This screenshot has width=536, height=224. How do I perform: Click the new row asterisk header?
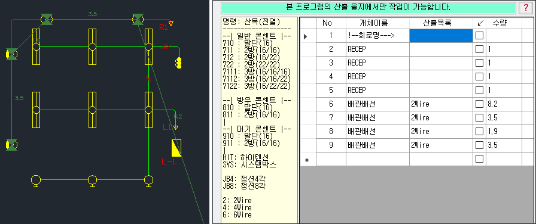coord(307,159)
